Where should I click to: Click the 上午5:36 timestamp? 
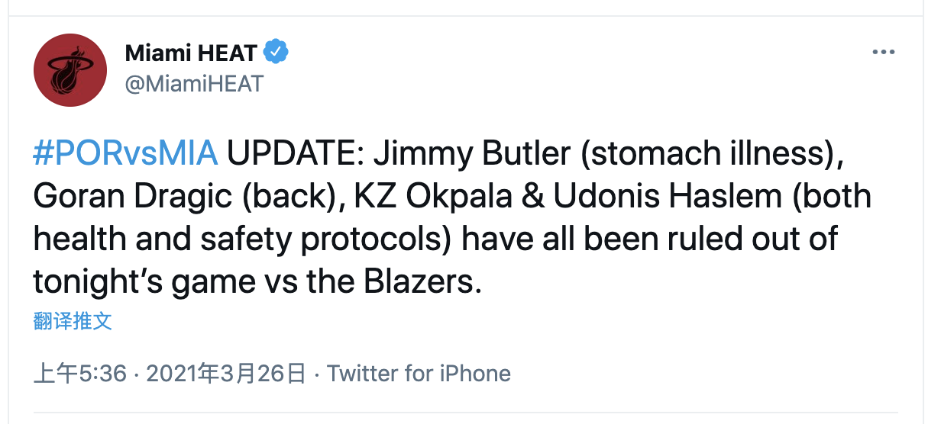click(x=79, y=374)
